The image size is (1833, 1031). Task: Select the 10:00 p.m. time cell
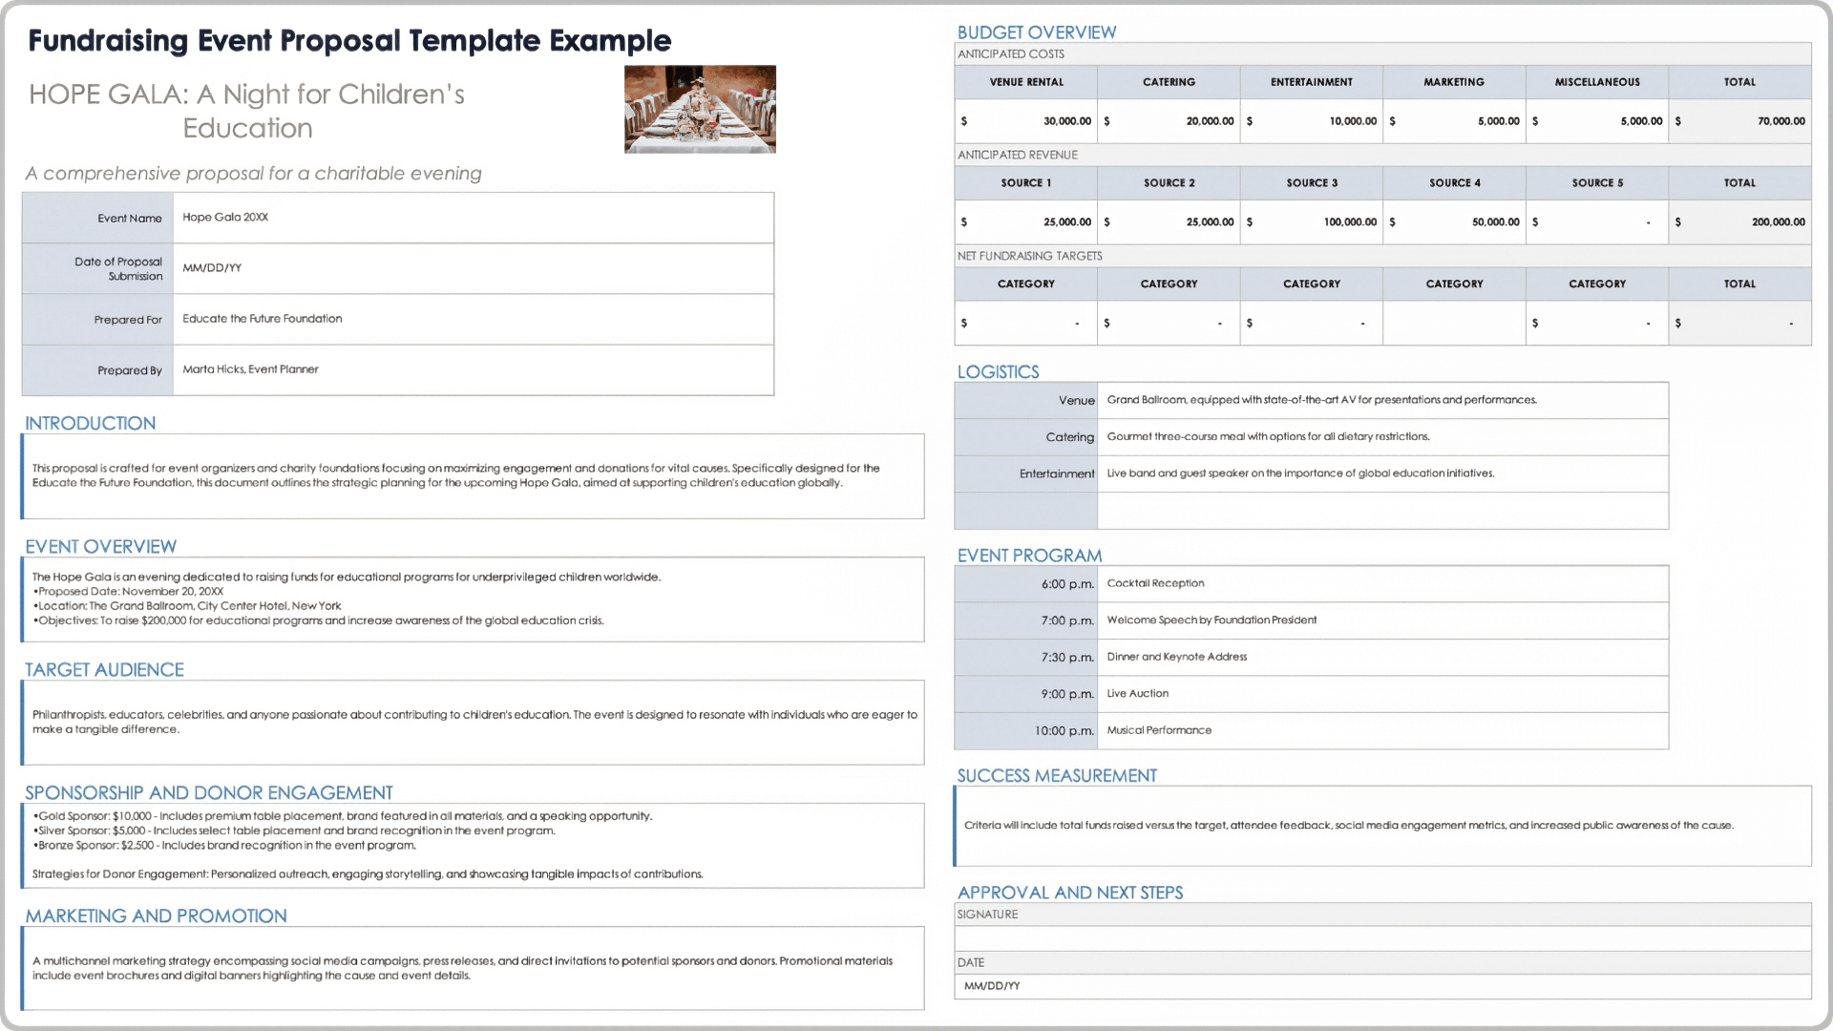1026,731
